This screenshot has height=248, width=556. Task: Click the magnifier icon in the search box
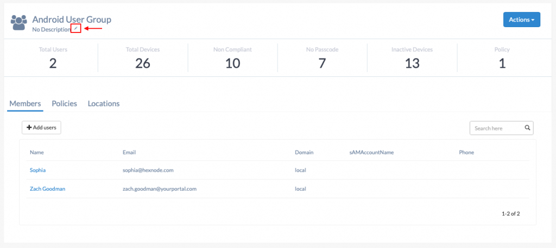527,128
